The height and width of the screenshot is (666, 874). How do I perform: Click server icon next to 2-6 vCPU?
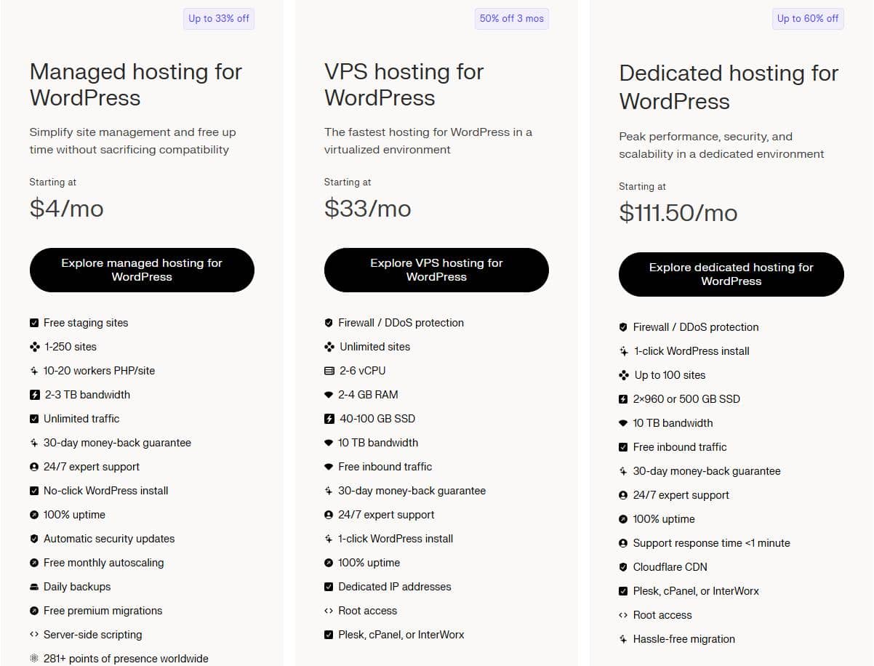[329, 371]
